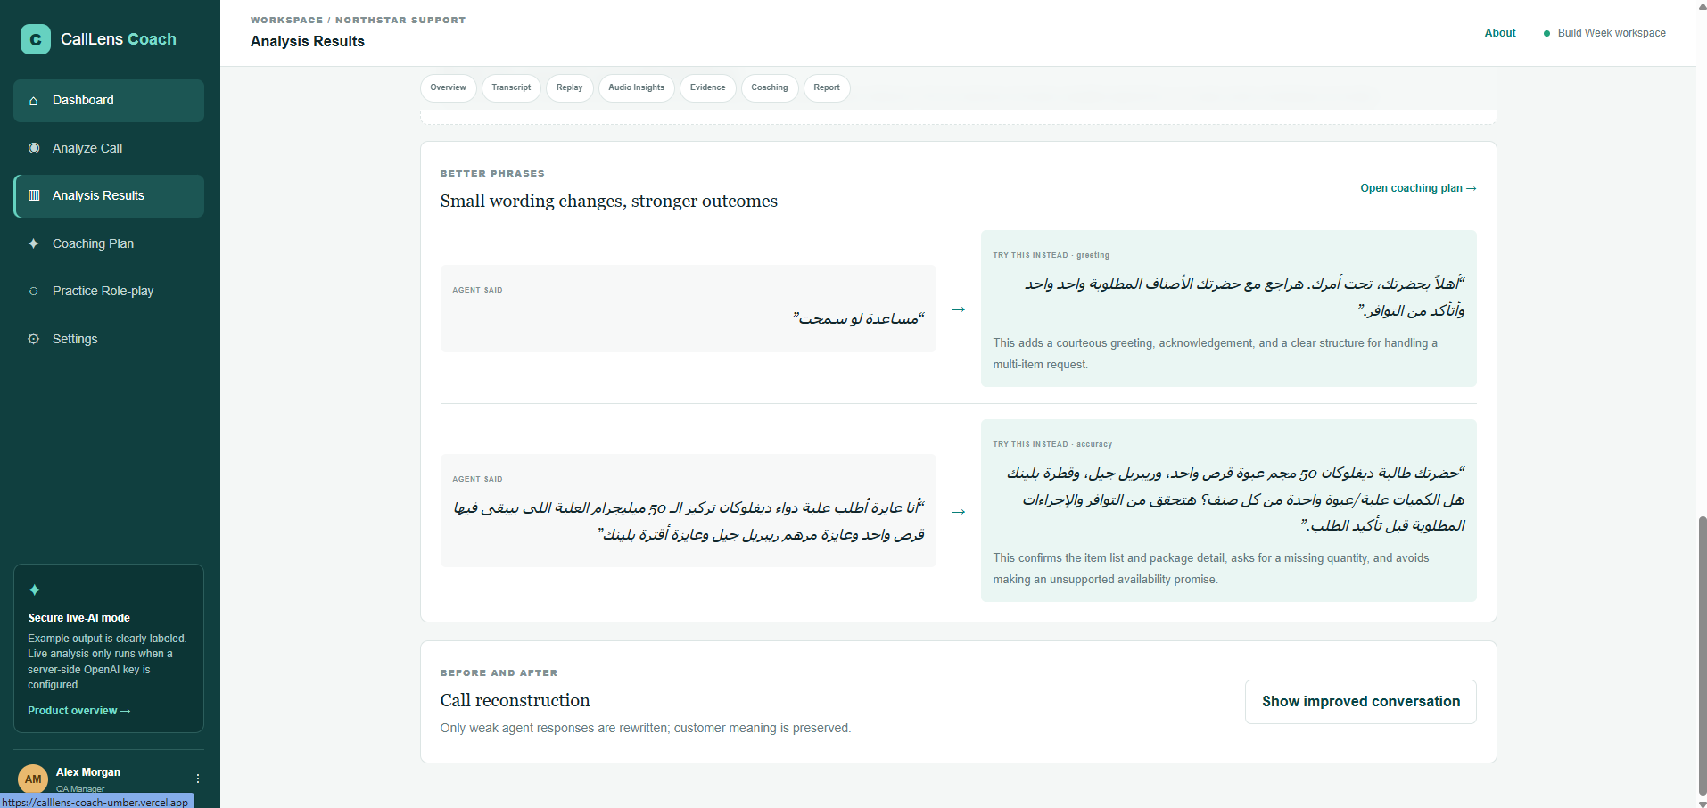Click the Practice Role-play icon
The image size is (1707, 808).
coord(34,291)
